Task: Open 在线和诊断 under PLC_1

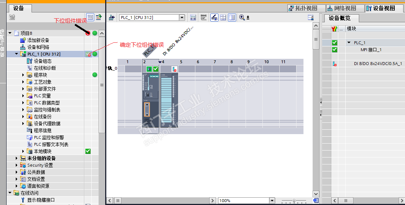Action: (x=45, y=68)
